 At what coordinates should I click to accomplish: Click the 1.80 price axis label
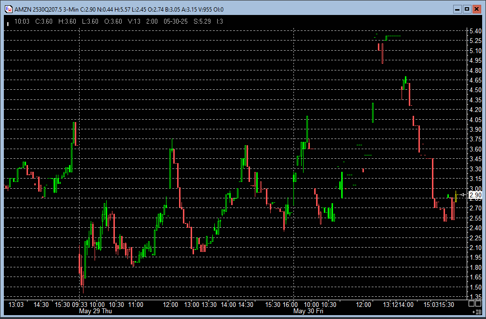[475, 267]
